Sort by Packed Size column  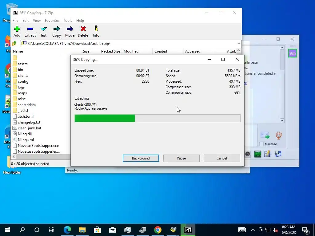point(106,51)
